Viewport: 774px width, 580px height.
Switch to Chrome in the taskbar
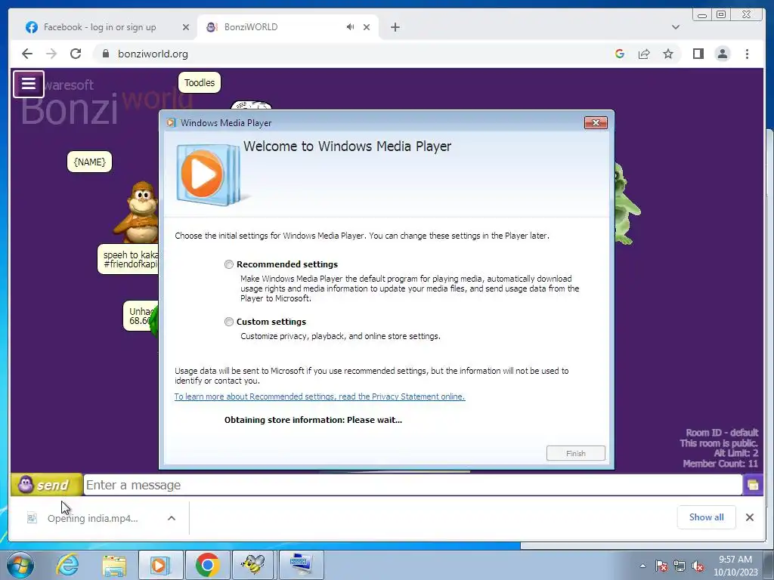pyautogui.click(x=207, y=565)
